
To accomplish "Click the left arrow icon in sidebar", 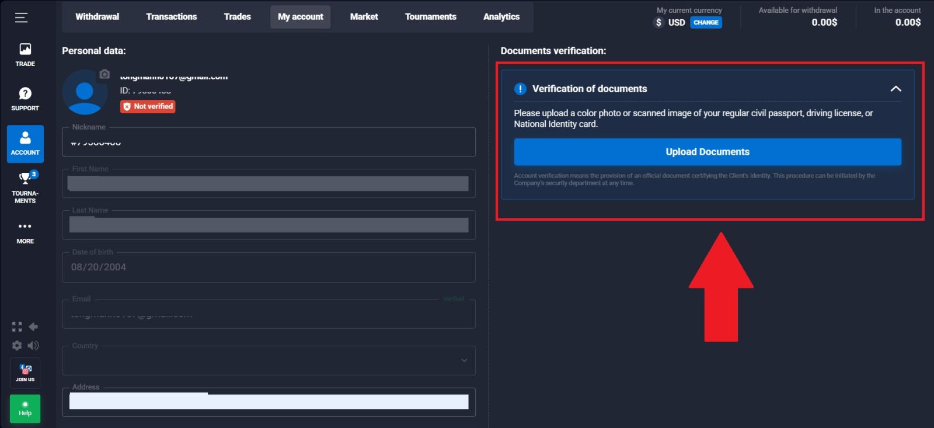I will pos(33,327).
